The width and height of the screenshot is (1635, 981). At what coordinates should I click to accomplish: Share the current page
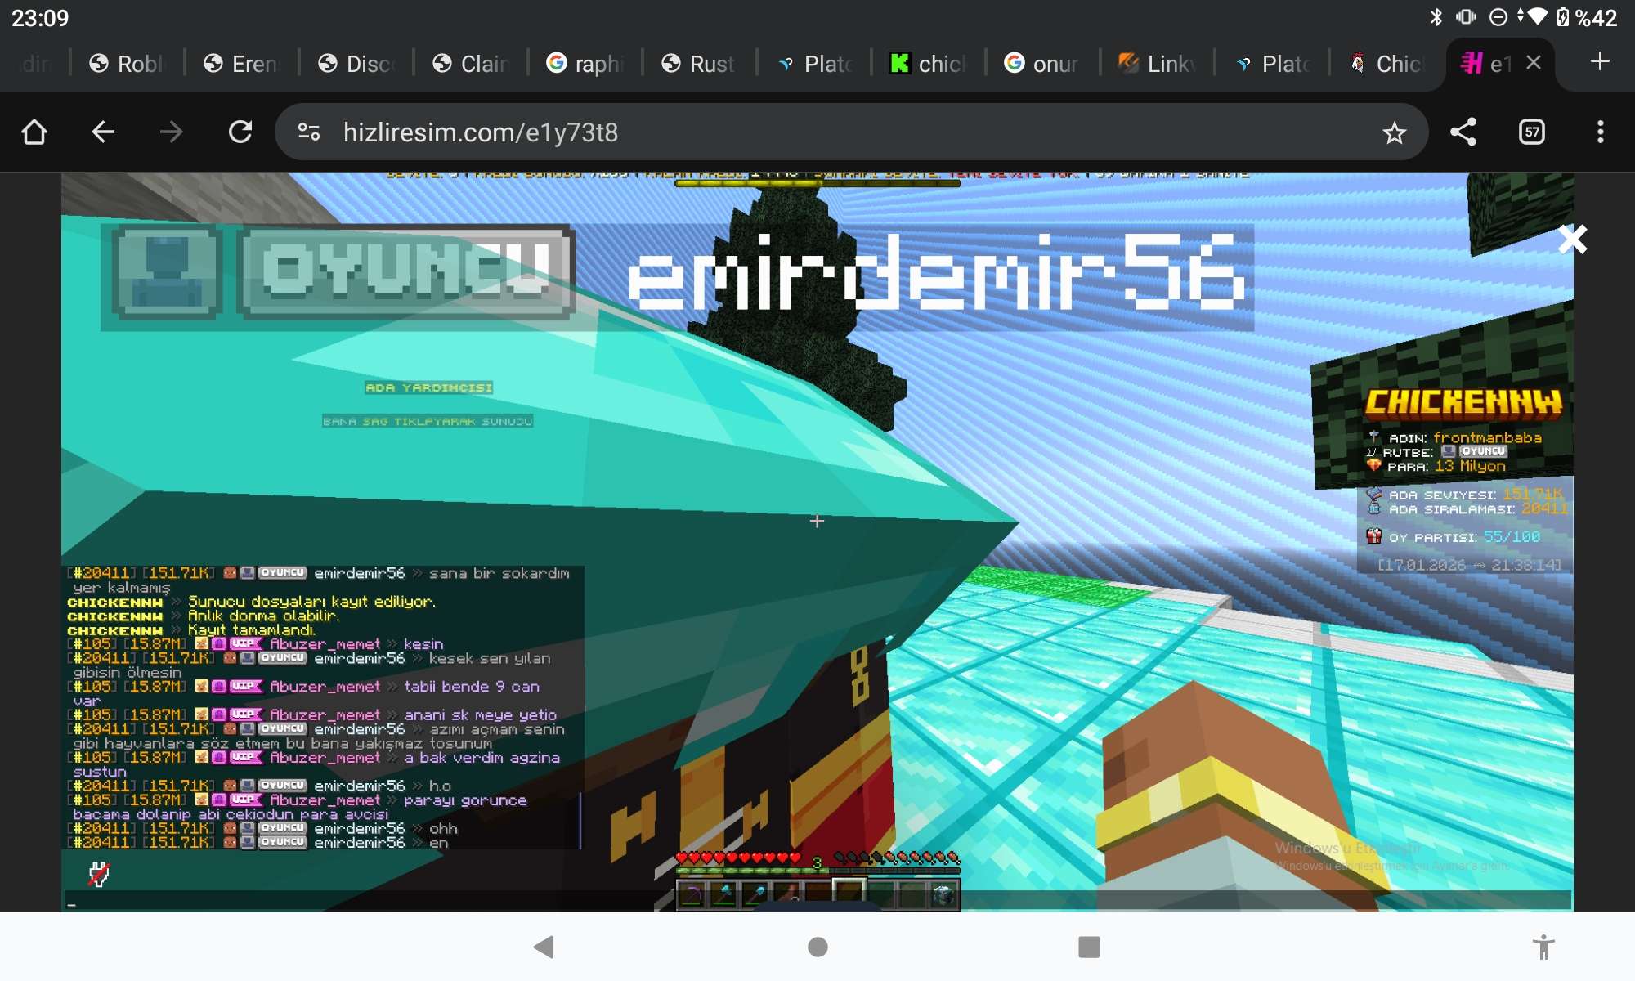(1463, 132)
